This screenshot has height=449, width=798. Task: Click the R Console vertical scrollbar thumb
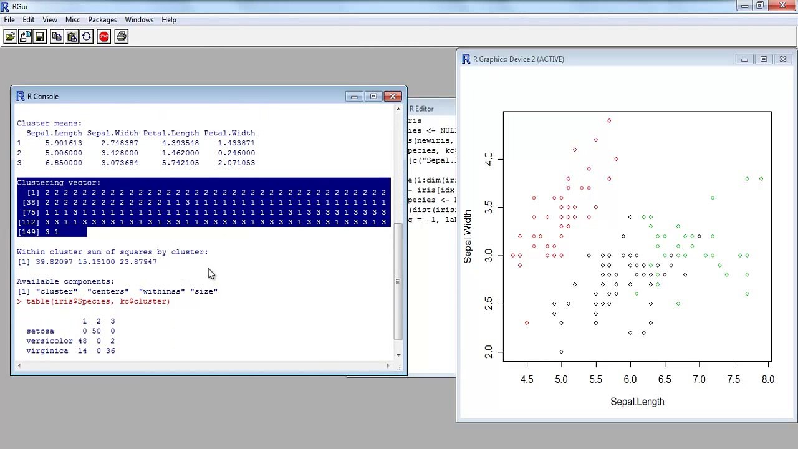pyautogui.click(x=398, y=281)
